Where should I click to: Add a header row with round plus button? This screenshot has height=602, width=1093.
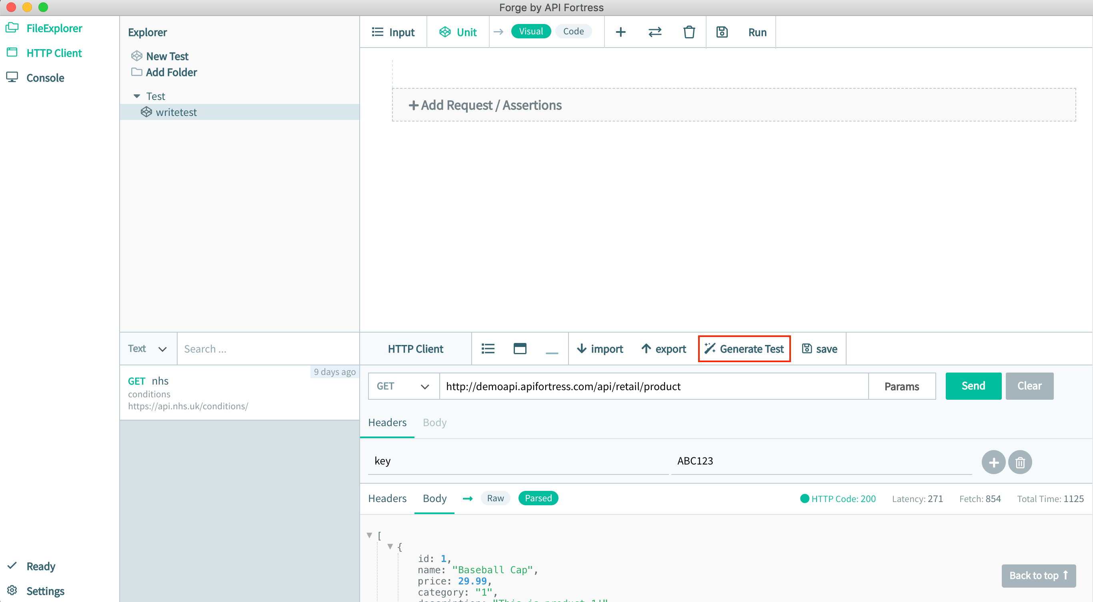993,462
